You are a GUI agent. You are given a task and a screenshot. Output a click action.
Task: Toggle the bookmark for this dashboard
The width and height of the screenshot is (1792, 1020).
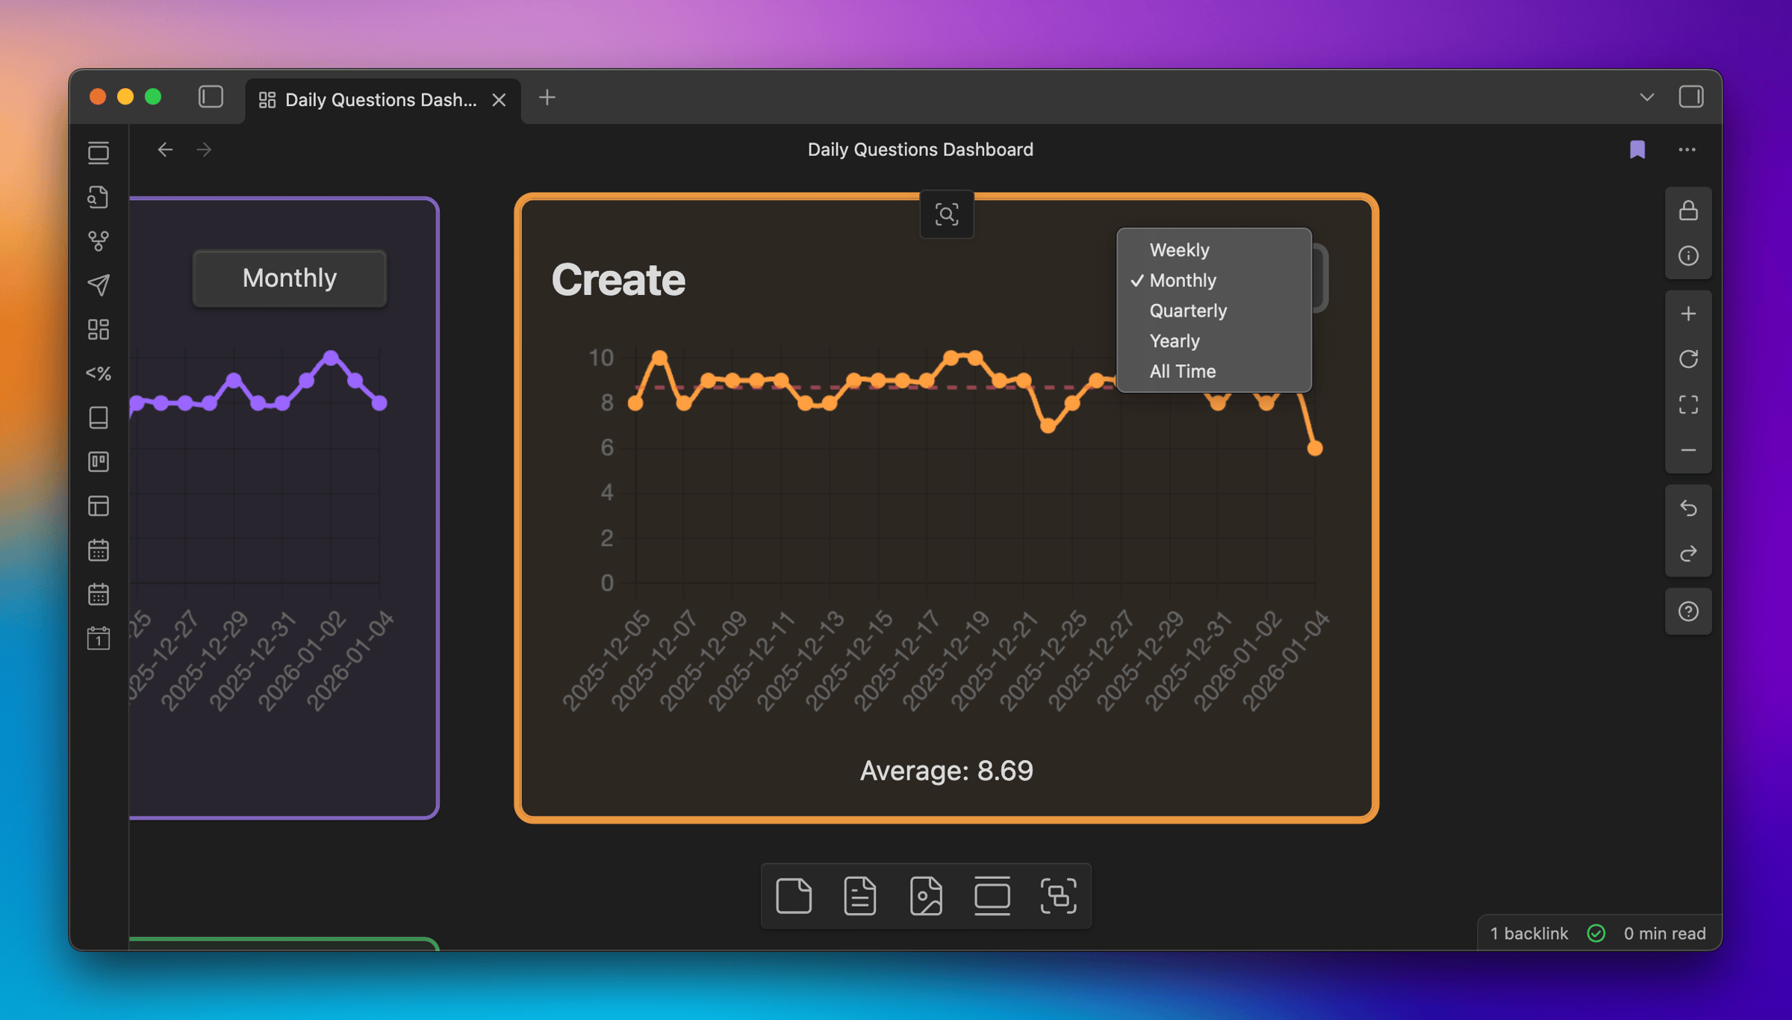tap(1637, 150)
